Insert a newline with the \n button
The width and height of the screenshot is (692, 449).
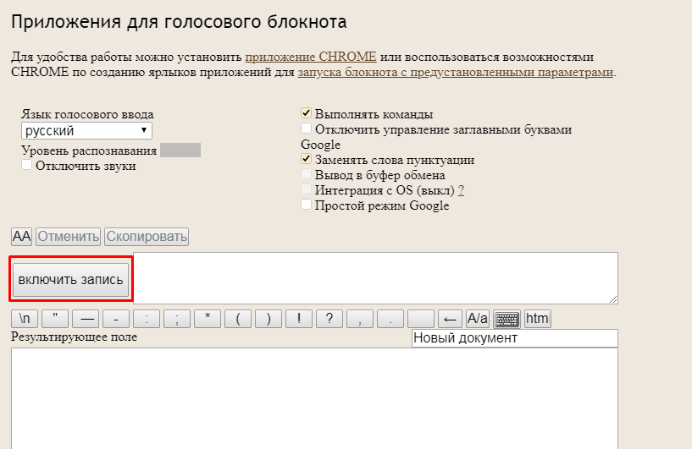click(25, 319)
